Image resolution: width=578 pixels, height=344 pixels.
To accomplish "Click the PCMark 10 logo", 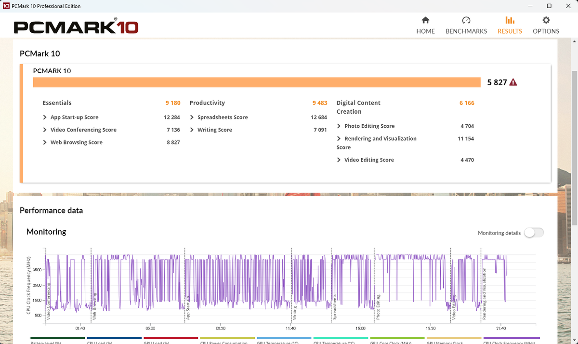I will tap(76, 27).
